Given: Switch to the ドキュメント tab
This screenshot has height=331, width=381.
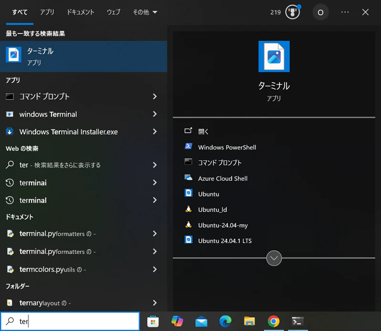Looking at the screenshot, I should click(80, 12).
